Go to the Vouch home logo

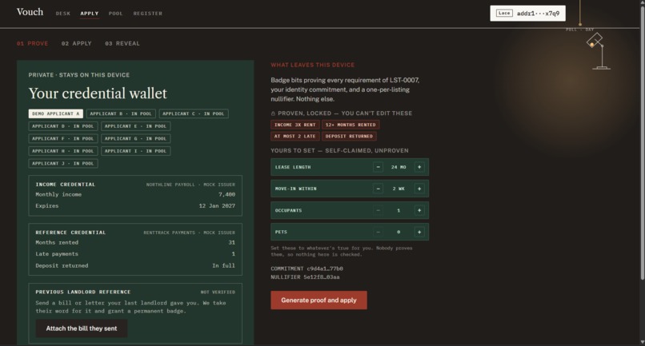(x=30, y=12)
